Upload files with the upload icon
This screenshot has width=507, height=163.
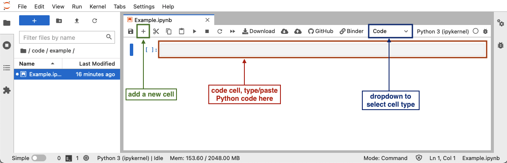[x=77, y=21]
